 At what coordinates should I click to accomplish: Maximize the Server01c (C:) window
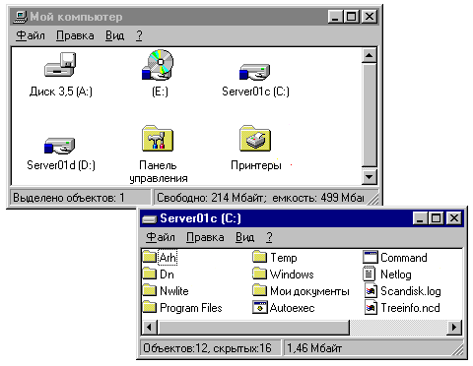pos(436,217)
